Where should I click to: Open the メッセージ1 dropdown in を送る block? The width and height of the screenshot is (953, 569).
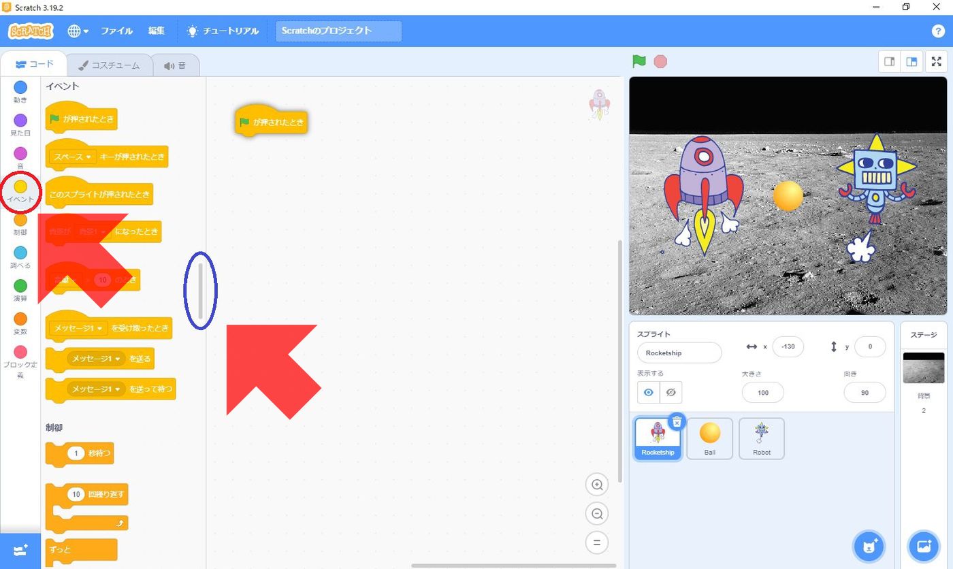tap(96, 359)
